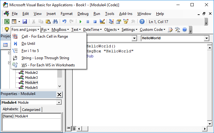Save the workbook with the floppy disk icon

[x=25, y=21]
